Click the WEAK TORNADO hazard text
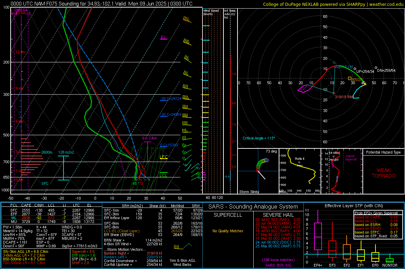Screen dimensions: 405x269 tap(384, 173)
